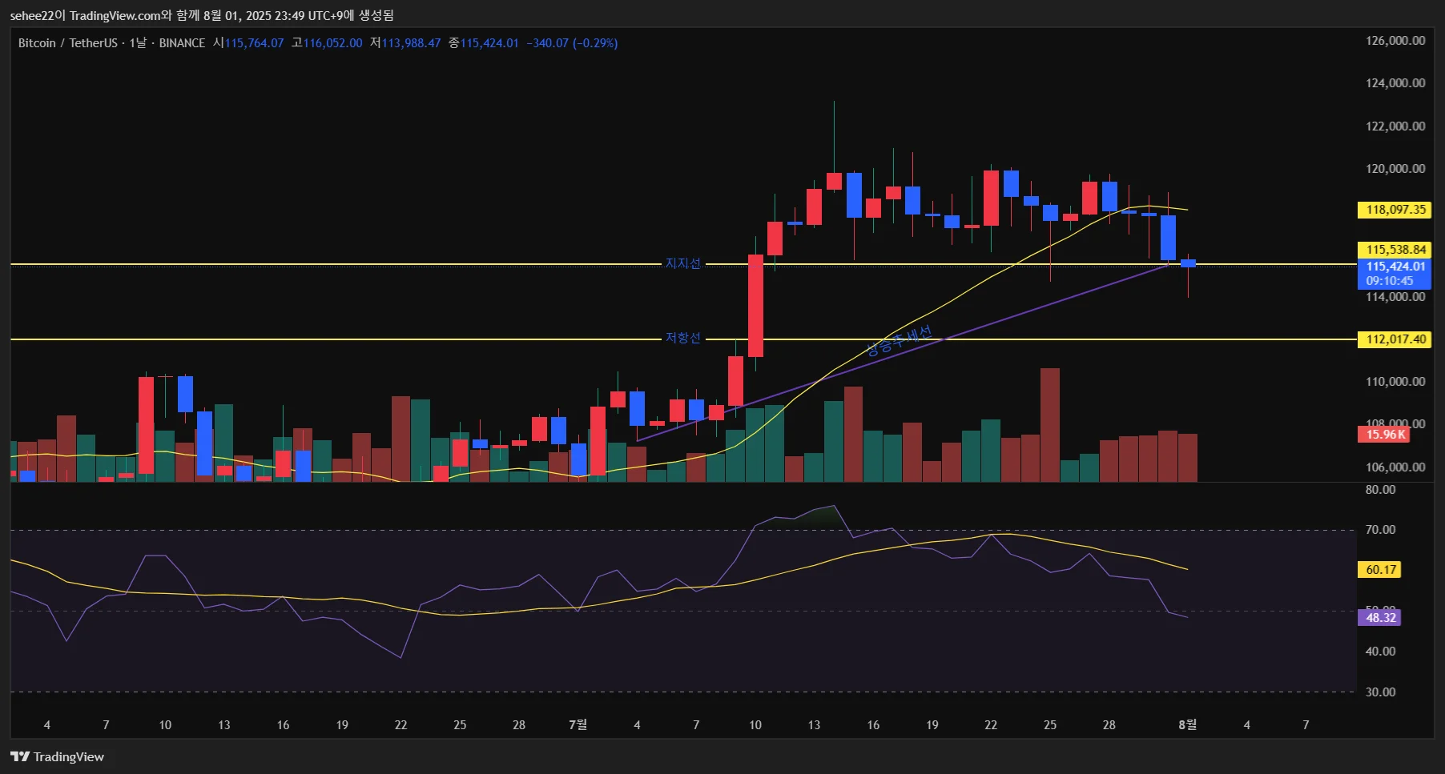Click the 7월 month label on the time axis
1445x774 pixels.
point(578,725)
